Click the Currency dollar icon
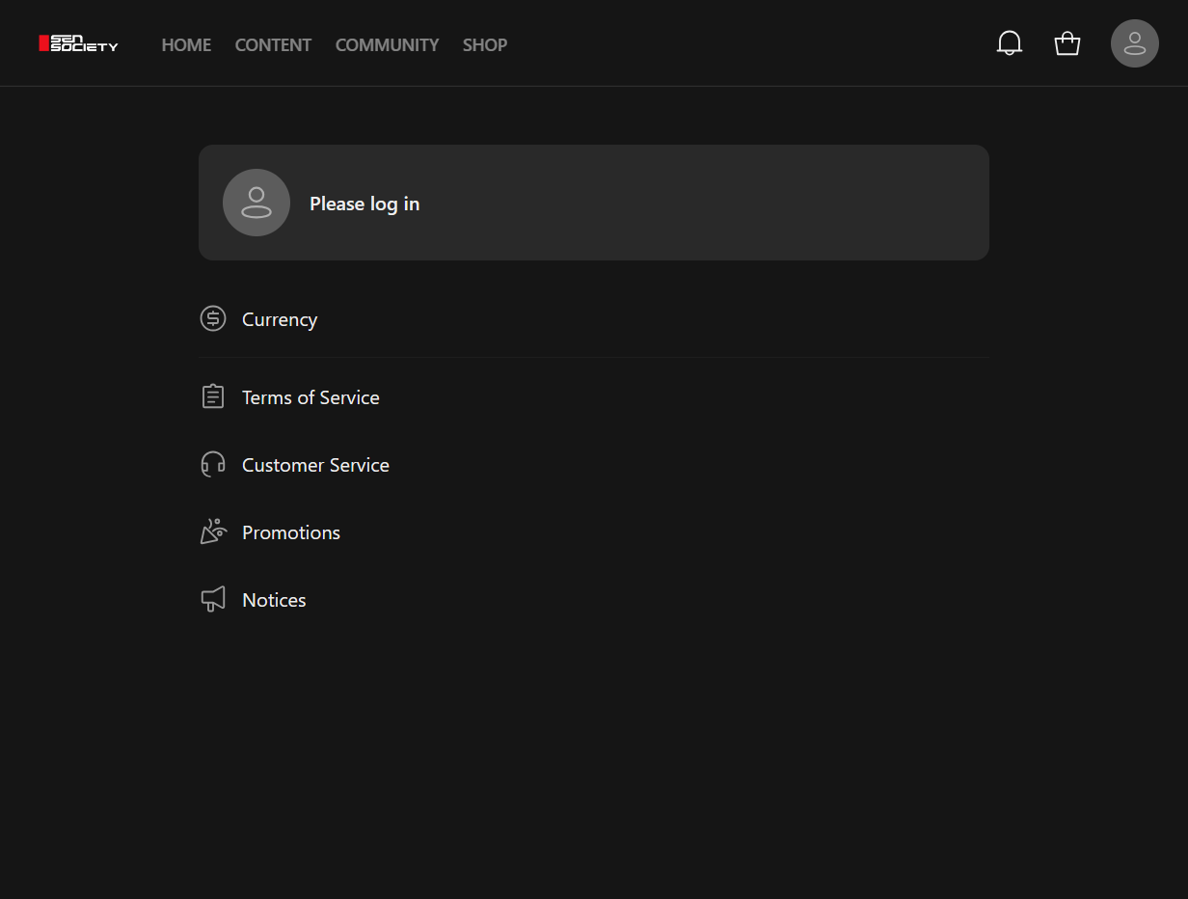1188x899 pixels. pyautogui.click(x=213, y=318)
